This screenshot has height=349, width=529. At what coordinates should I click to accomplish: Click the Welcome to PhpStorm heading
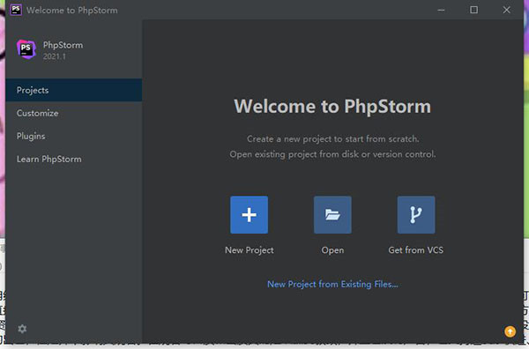click(332, 107)
